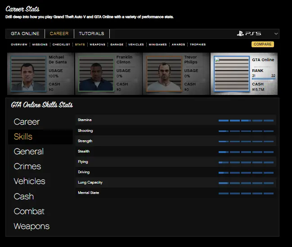Show the Combat stats category
The width and height of the screenshot is (292, 247).
29,211
